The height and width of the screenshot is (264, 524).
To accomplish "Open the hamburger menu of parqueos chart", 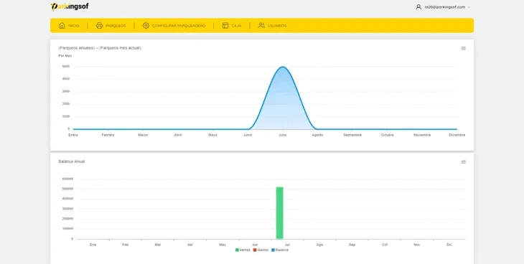I will coord(464,49).
